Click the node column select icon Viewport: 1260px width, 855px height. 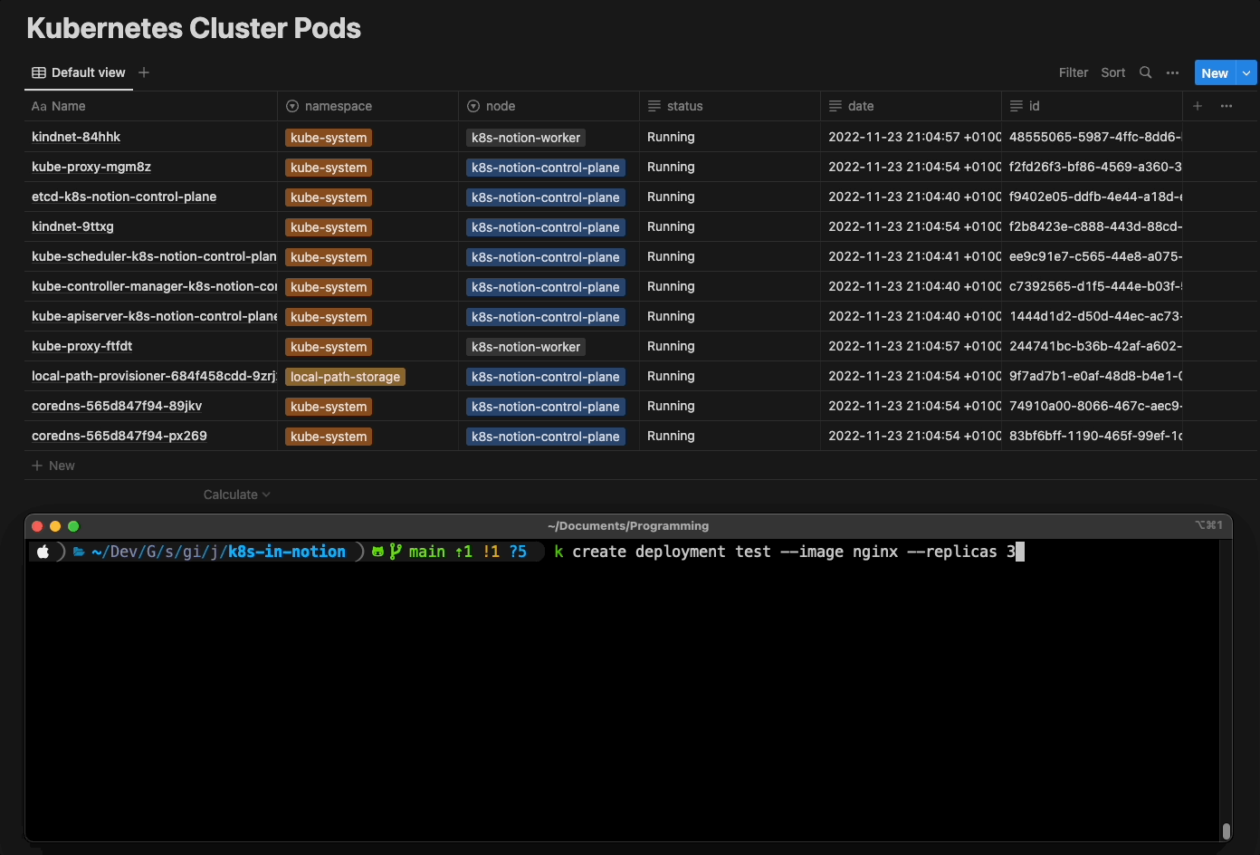point(473,106)
